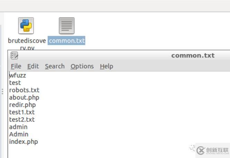This screenshot has width=230, height=158.
Task: Place the cursor on the test1.txt line
Action: point(22,112)
